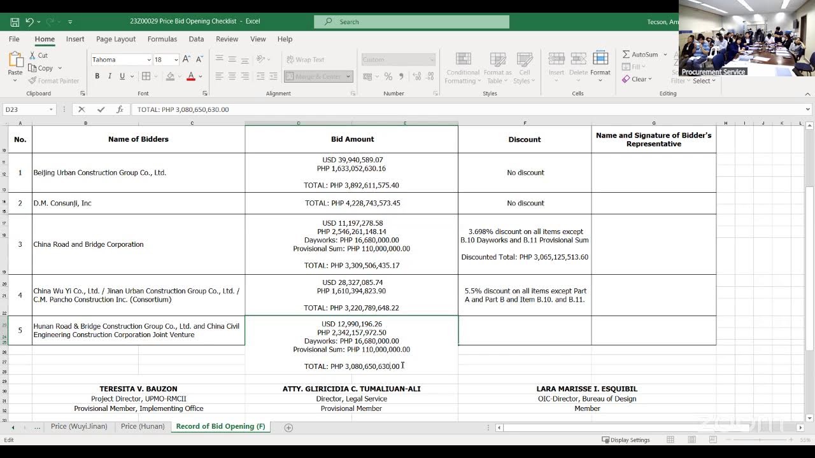
Task: Cancel the cell edit in formula bar
Action: tap(81, 109)
